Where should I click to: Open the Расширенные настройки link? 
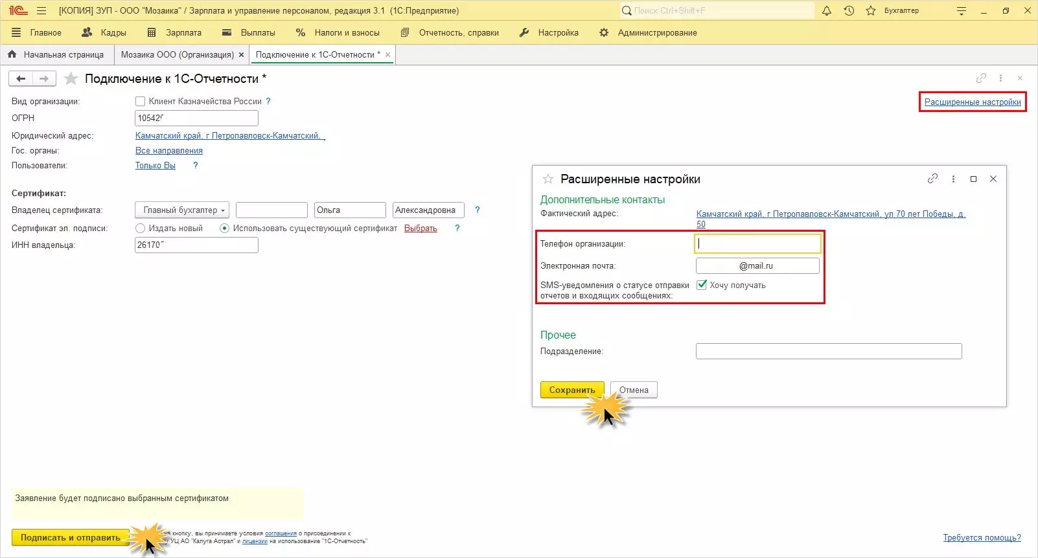tap(973, 102)
